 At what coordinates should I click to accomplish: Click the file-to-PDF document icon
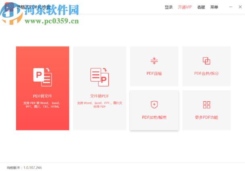(x=100, y=77)
